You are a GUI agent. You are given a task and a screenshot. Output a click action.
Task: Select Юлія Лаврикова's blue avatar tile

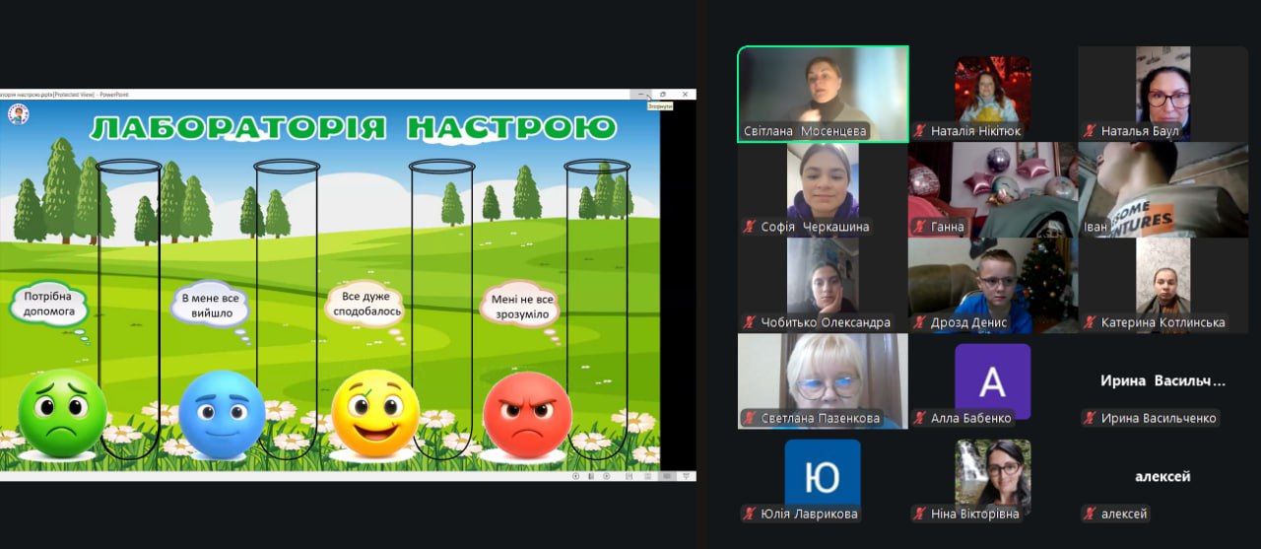tap(822, 477)
